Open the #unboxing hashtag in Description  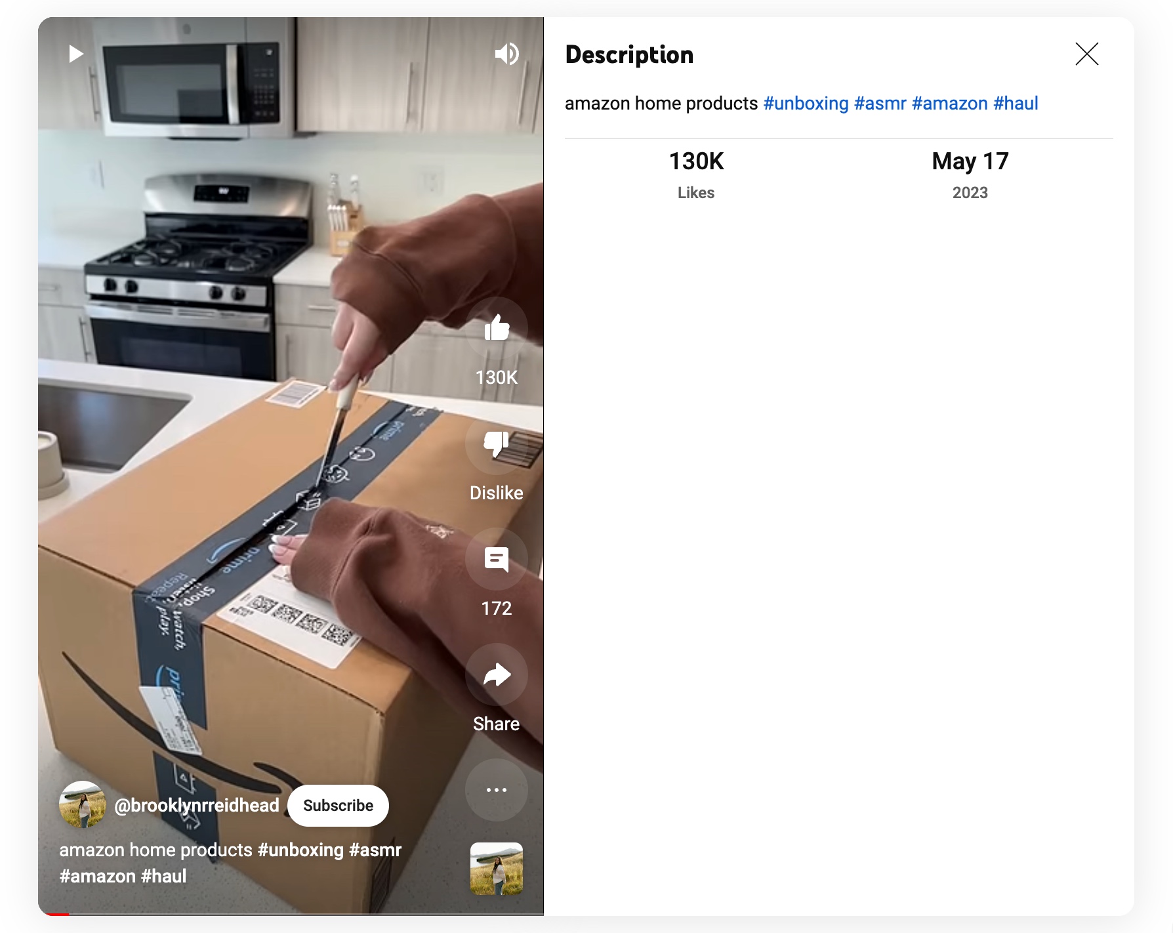806,104
